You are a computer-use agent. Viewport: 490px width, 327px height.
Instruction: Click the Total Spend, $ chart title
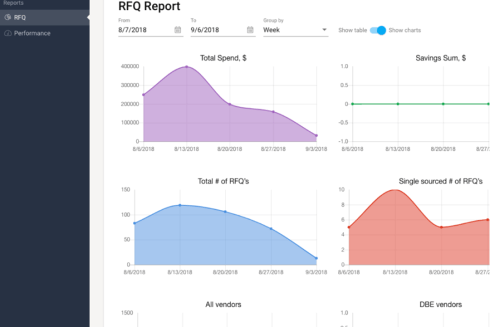(x=224, y=58)
